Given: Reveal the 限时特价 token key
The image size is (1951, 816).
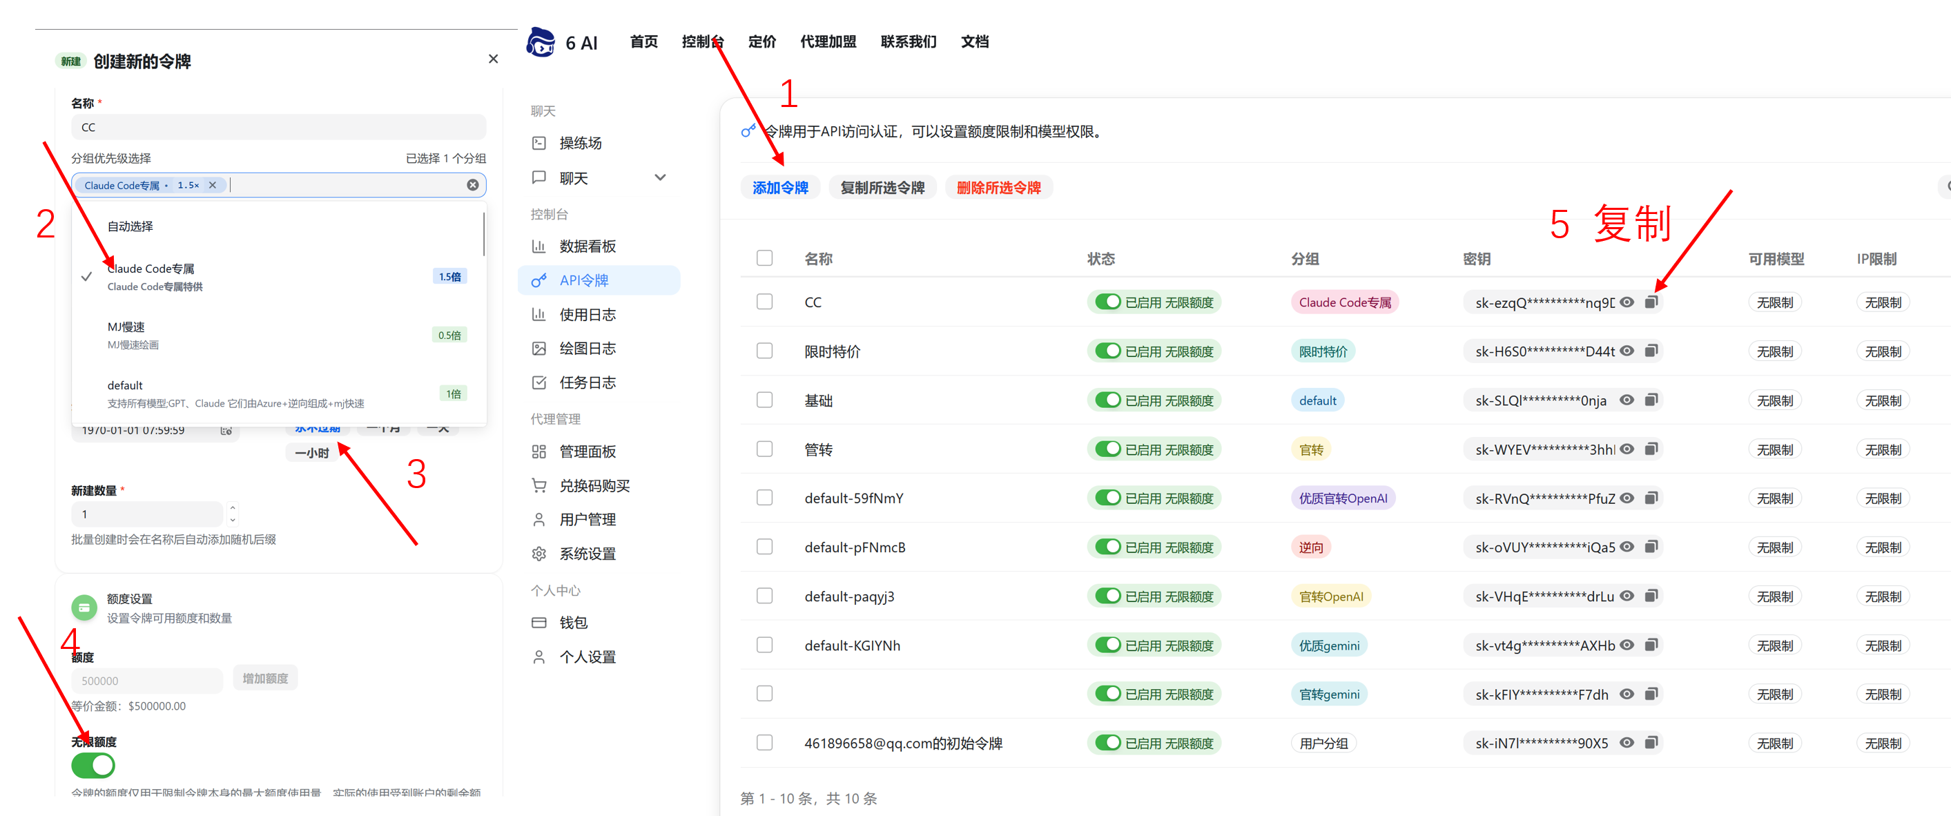Looking at the screenshot, I should [1627, 351].
